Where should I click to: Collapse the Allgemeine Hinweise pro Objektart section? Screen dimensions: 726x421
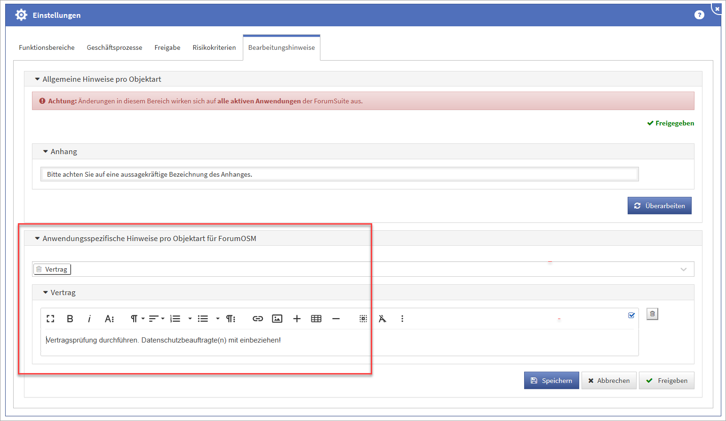click(x=38, y=79)
